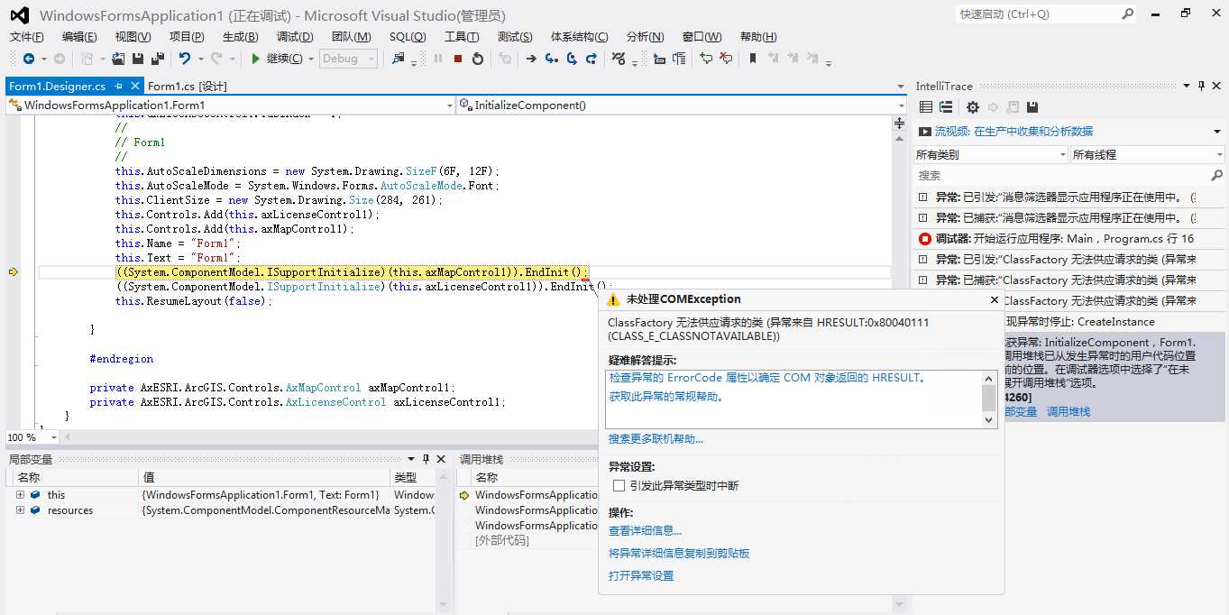Select the 调试器: 开始运行应用程序 event row
This screenshot has height=615, width=1229.
click(1068, 239)
